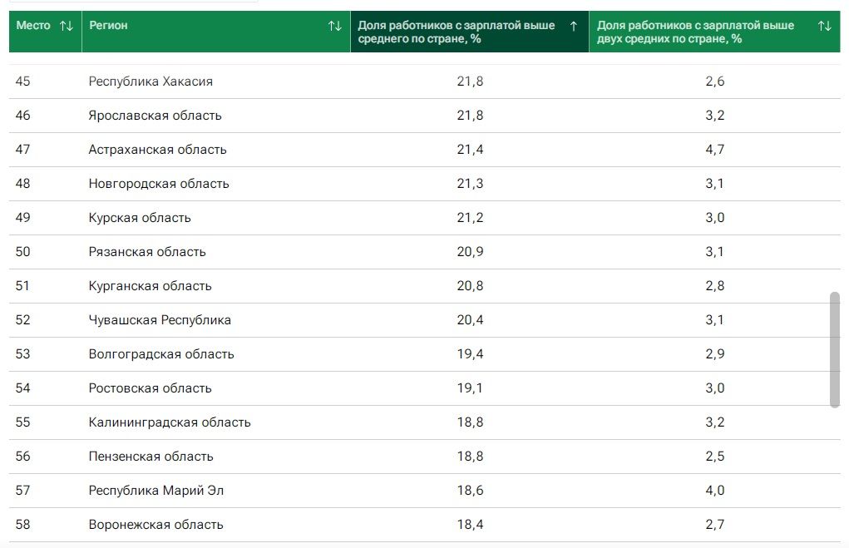The width and height of the screenshot is (849, 548).
Task: Click on Воронежская область region name
Action: coord(156,525)
